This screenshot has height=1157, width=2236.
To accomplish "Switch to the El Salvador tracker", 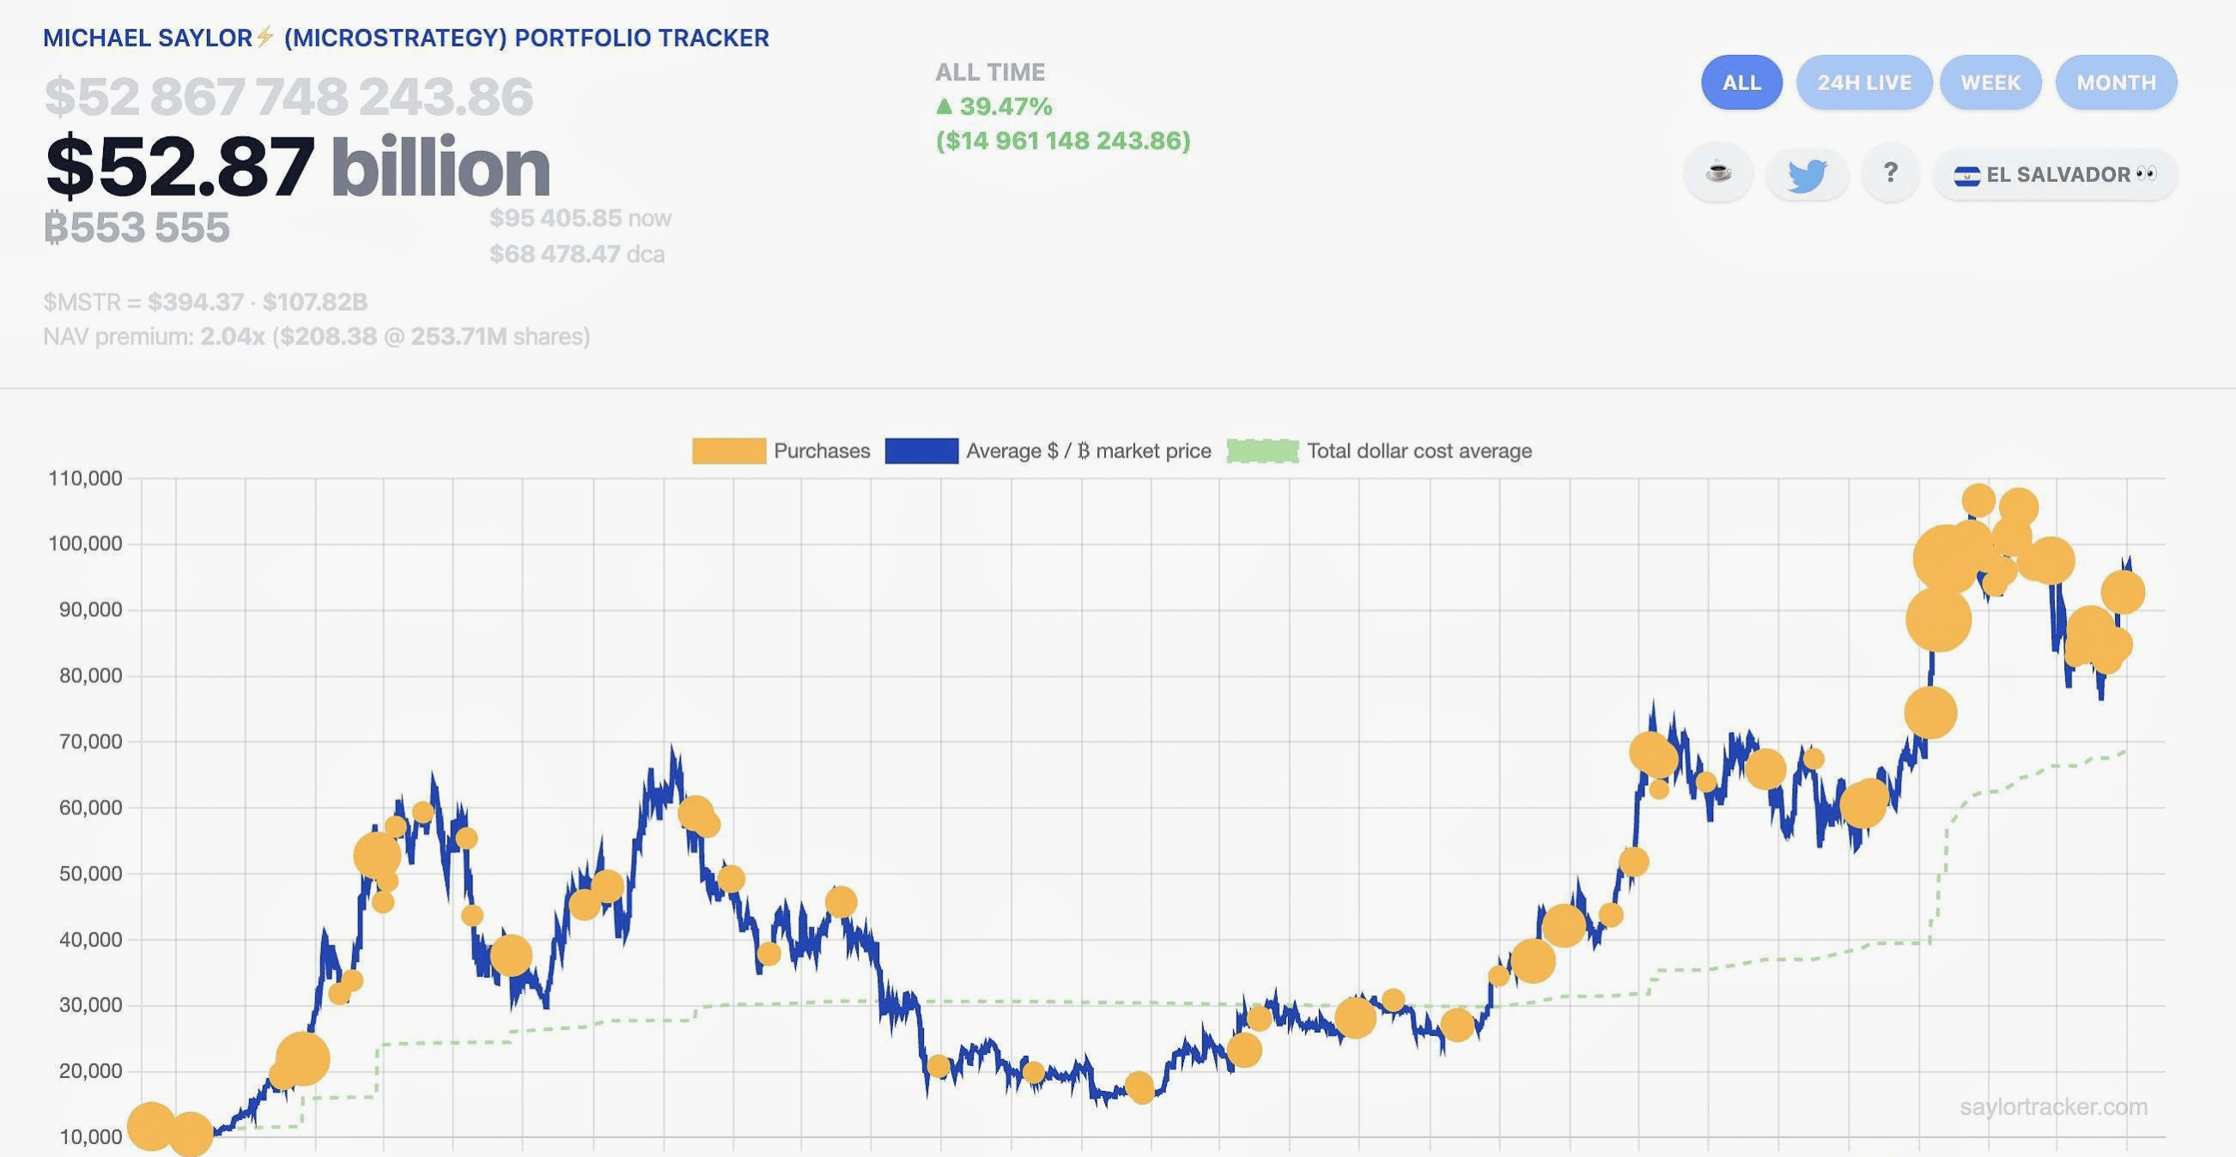I will click(x=2055, y=174).
